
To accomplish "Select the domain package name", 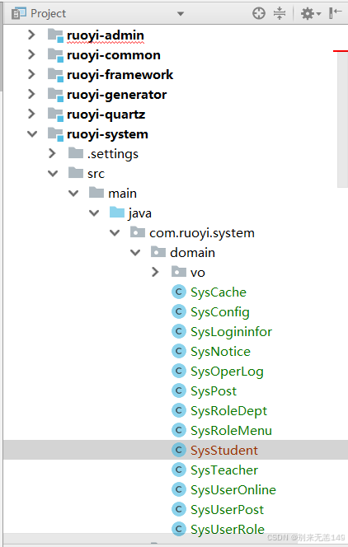I will tap(192, 253).
